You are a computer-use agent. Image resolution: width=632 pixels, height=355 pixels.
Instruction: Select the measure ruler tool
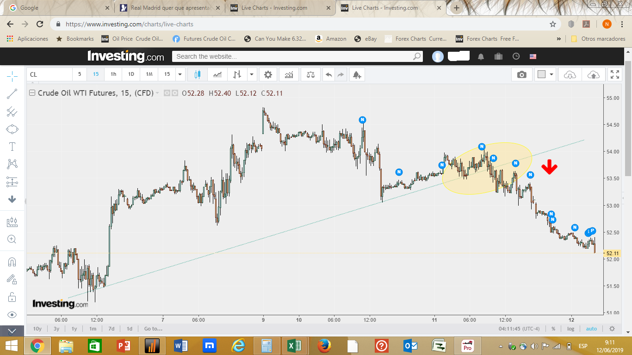point(12,222)
